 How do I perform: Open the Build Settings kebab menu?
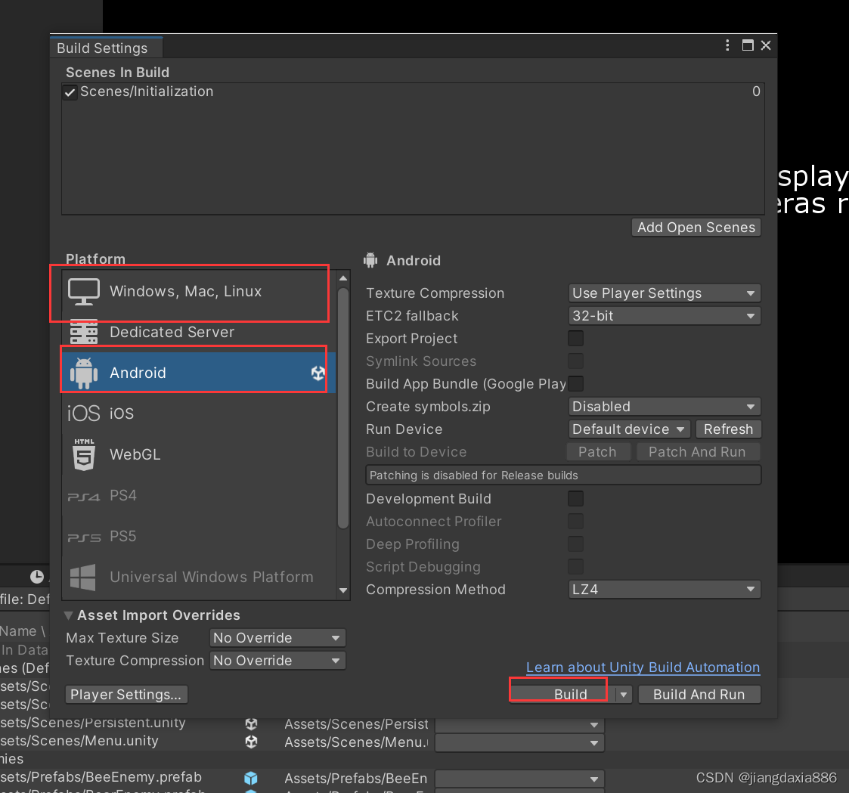pos(727,45)
